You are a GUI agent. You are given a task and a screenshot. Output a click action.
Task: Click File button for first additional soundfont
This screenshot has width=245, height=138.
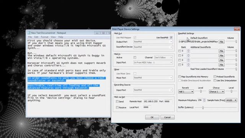(x=221, y=51)
